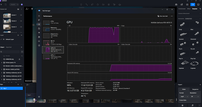Open the unimoni main hamburger menu
This screenshot has height=107, width=202.
click(1, 4)
